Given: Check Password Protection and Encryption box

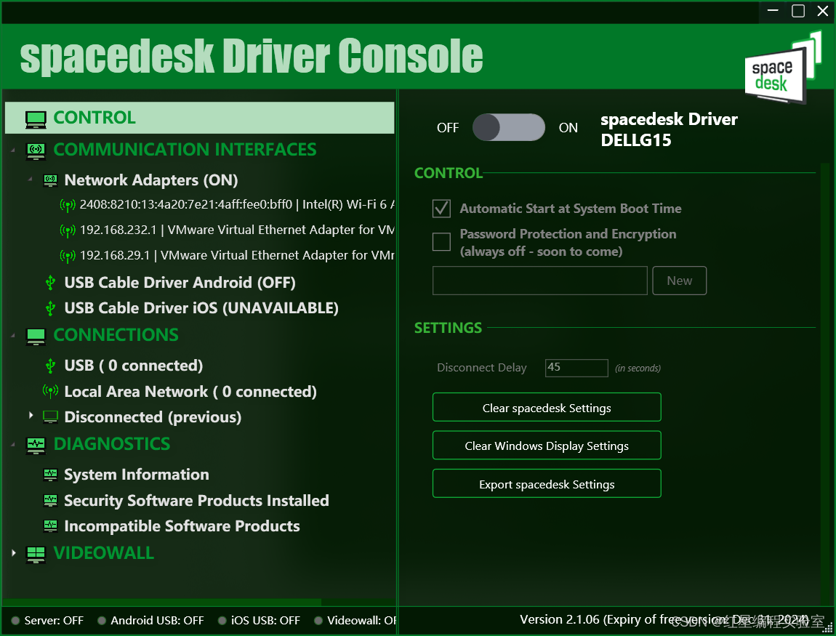Looking at the screenshot, I should click(441, 241).
